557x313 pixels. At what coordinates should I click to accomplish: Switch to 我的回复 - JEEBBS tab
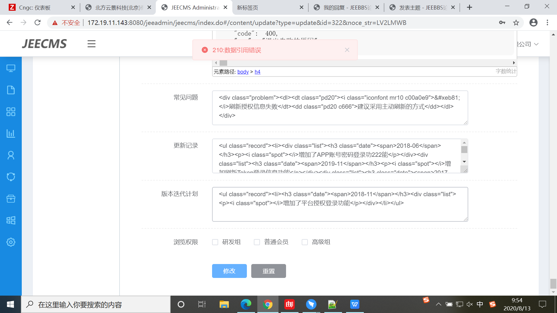coord(347,8)
